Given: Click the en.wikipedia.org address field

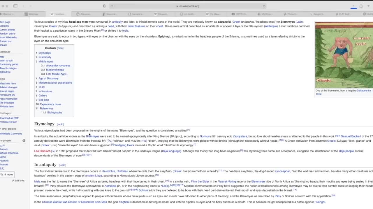Looking at the screenshot, I should 188,6.
